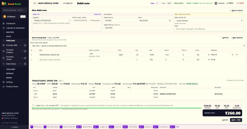Collapse the PURCHASE section

(10, 41)
